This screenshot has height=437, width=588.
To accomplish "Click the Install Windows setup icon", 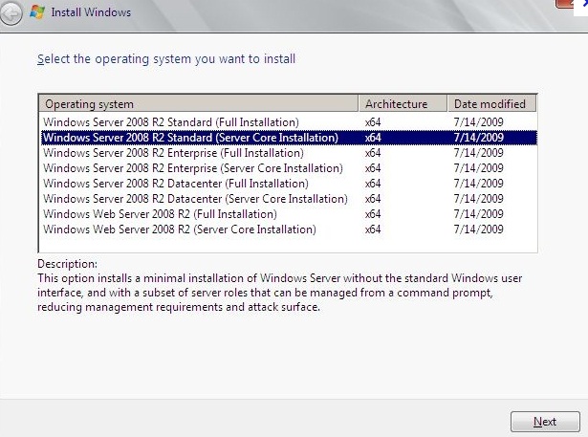I will 36,12.
